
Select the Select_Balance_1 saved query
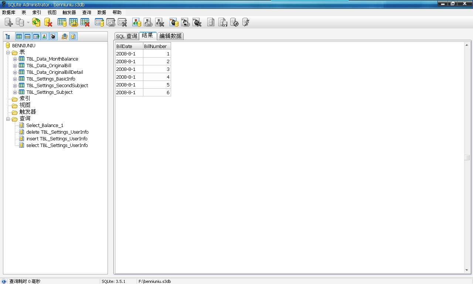coord(45,126)
